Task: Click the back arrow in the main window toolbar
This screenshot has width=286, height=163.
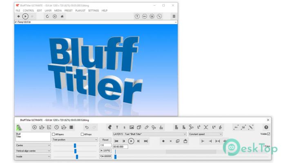Action: point(18,16)
